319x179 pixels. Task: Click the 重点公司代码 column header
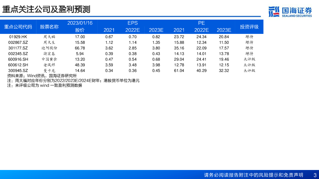18,27
